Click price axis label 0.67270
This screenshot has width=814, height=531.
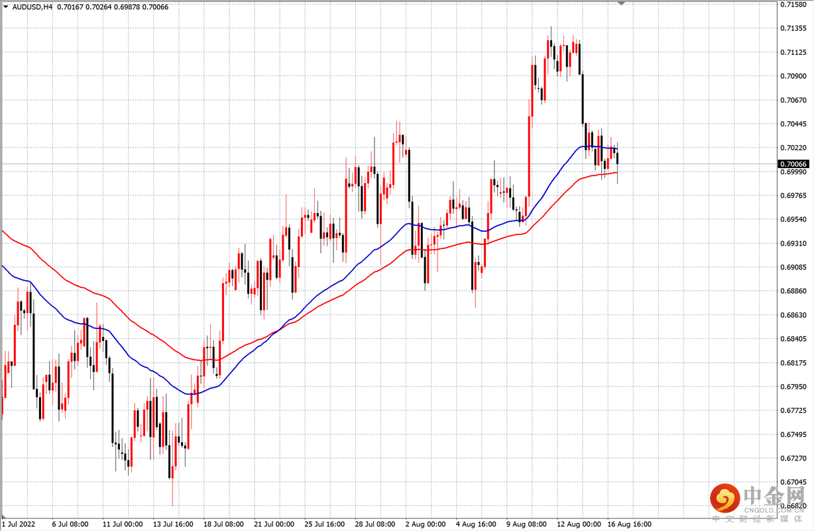(793, 458)
